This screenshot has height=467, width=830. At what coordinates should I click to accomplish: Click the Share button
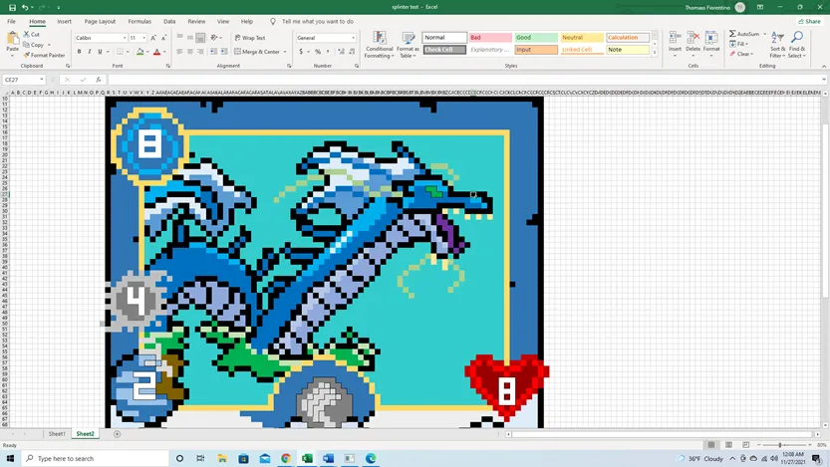point(809,22)
